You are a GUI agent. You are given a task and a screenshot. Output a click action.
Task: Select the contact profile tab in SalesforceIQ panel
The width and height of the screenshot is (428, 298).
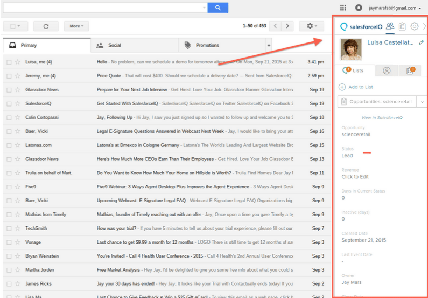(x=387, y=70)
